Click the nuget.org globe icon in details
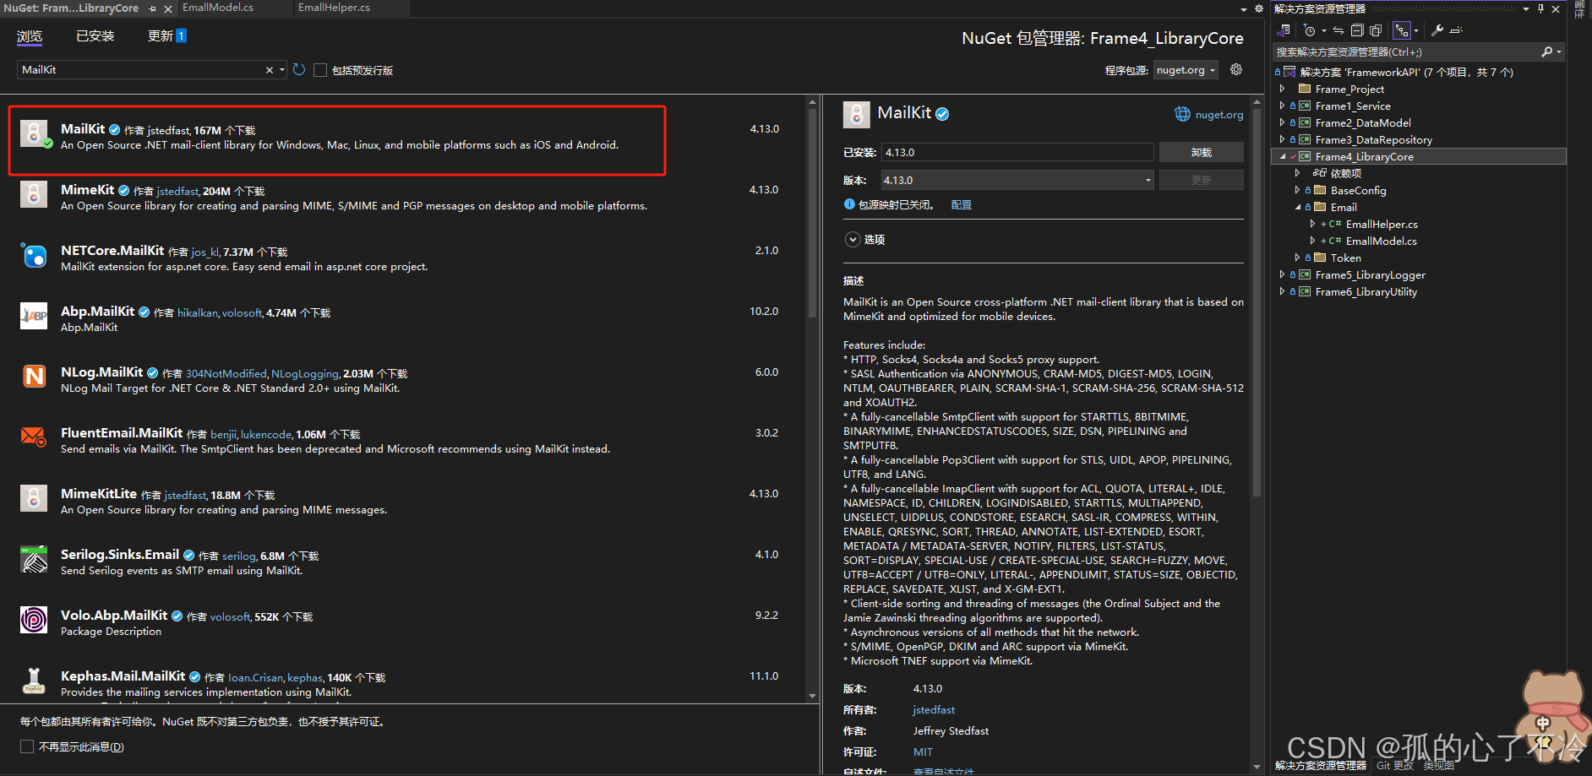This screenshot has width=1592, height=776. [1182, 114]
